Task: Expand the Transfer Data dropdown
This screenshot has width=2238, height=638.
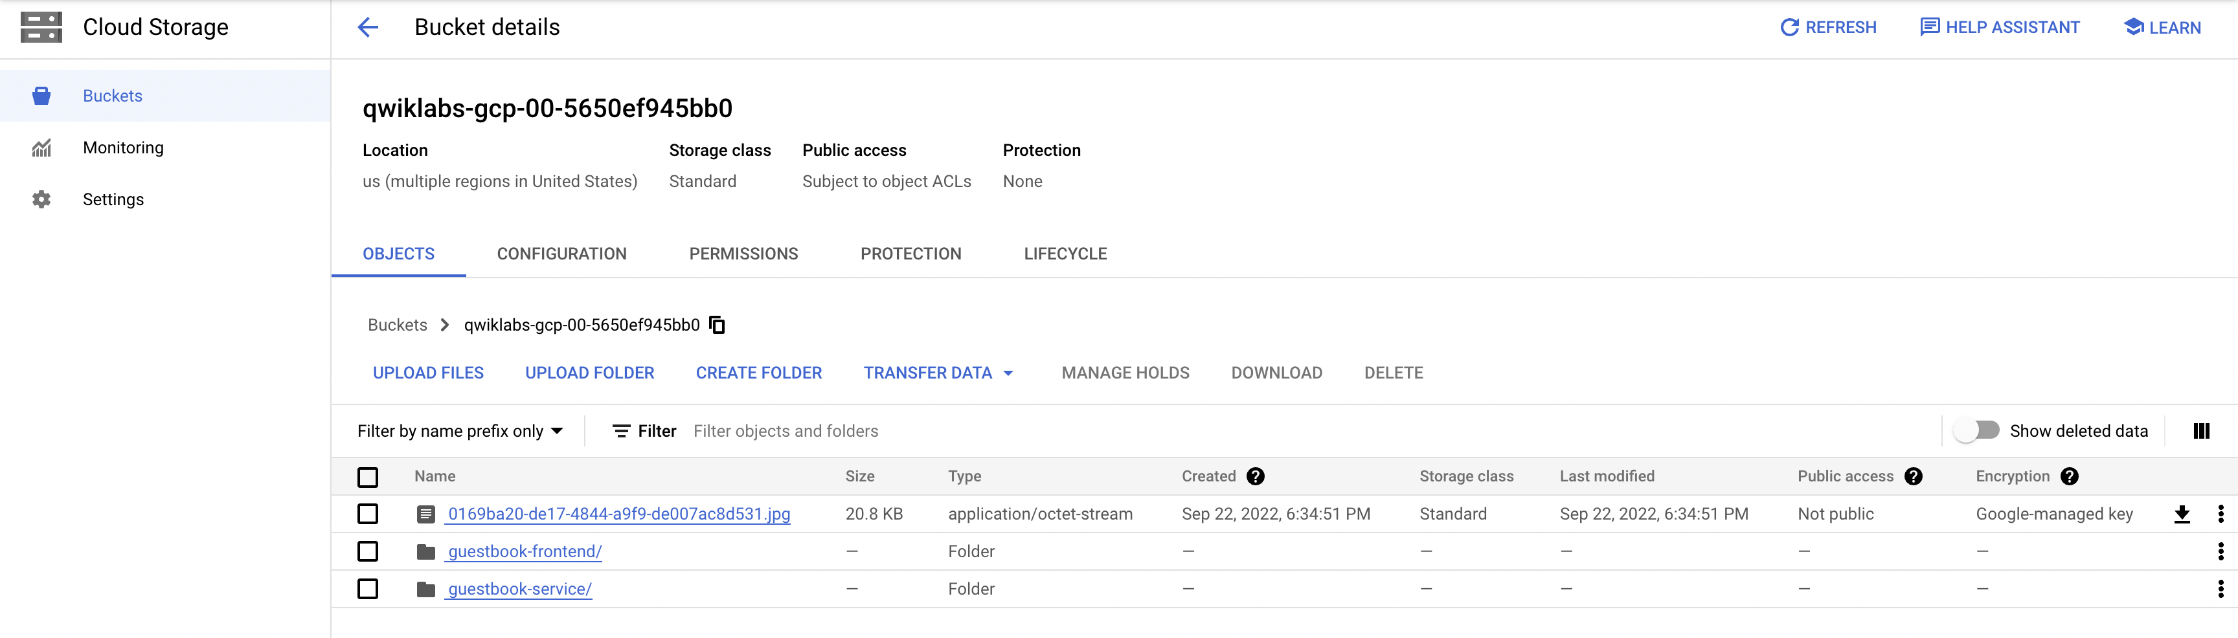Action: point(938,373)
